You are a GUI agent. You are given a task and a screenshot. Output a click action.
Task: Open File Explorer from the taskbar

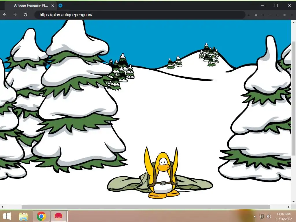pyautogui.click(x=24, y=216)
